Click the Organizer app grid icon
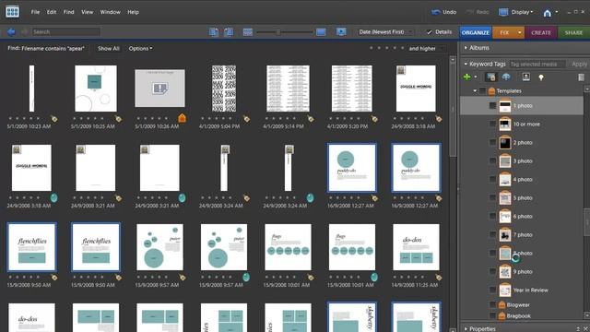Viewport: 590px width, 332px height. click(12, 12)
